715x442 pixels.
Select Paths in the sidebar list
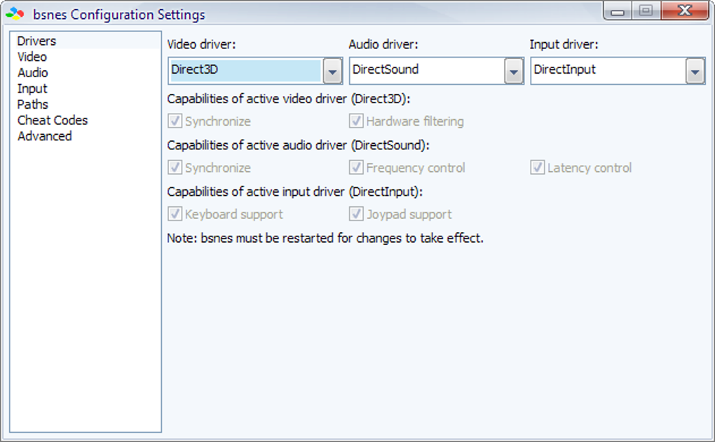[86, 104]
